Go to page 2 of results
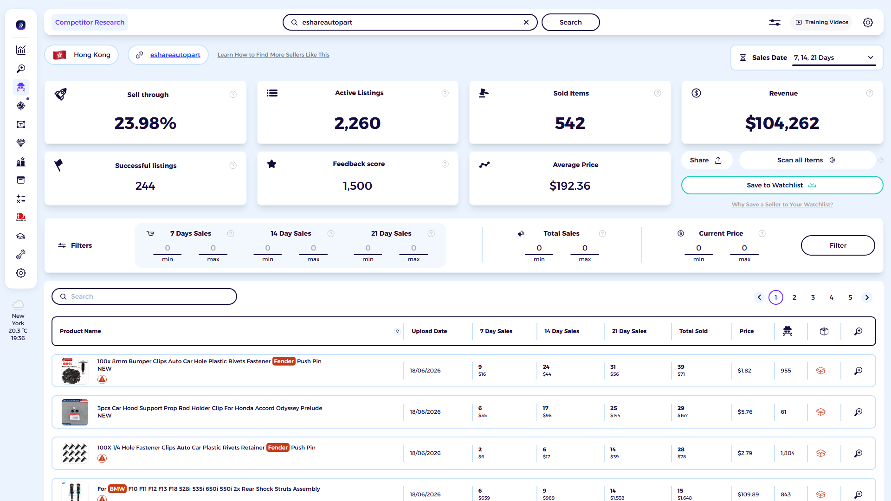This screenshot has height=501, width=891. [x=794, y=297]
